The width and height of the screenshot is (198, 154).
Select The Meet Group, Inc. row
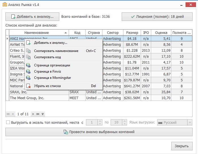click(27, 98)
